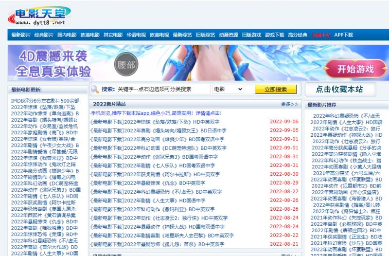Image resolution: width=389 pixels, height=256 pixels.
Task: Select 动漫资源 from the top navigation
Action: [x=229, y=35]
